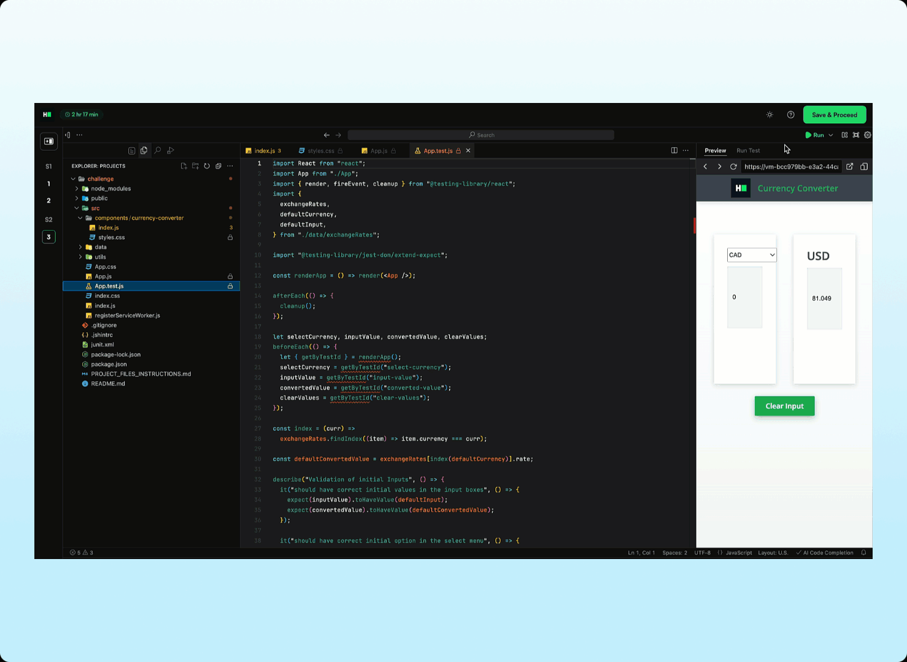Open the top toolbar ellipsis menu
This screenshot has width=907, height=662.
(x=79, y=135)
